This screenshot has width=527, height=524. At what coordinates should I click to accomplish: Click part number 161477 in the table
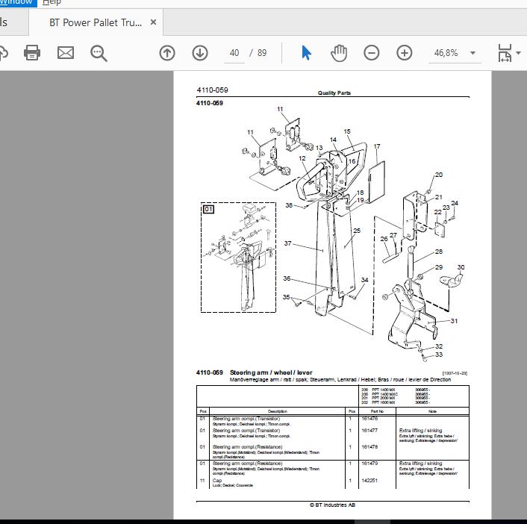tap(369, 430)
